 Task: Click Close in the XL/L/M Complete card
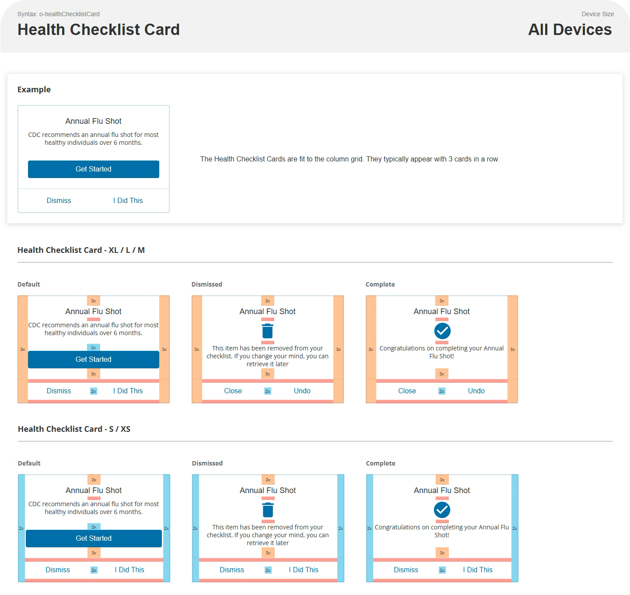click(407, 391)
